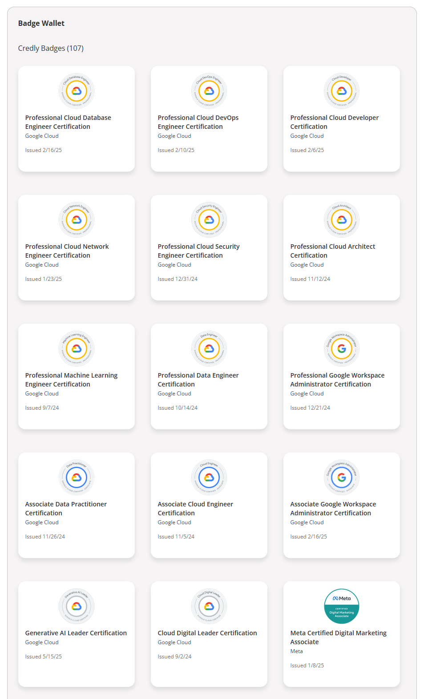Click the Issued 11/26/24 date
428x699 pixels.
point(45,537)
